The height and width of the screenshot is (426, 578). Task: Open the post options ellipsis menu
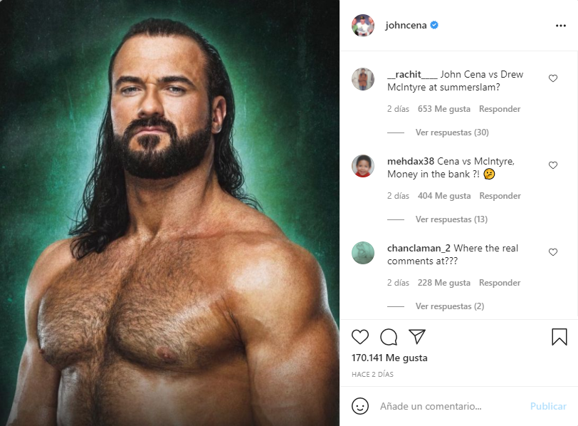click(x=559, y=24)
